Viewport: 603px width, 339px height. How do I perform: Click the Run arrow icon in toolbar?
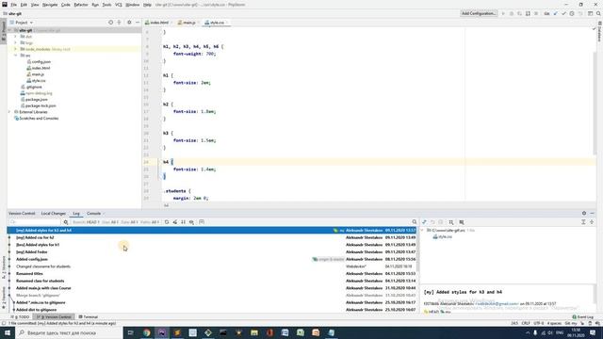tap(503, 13)
